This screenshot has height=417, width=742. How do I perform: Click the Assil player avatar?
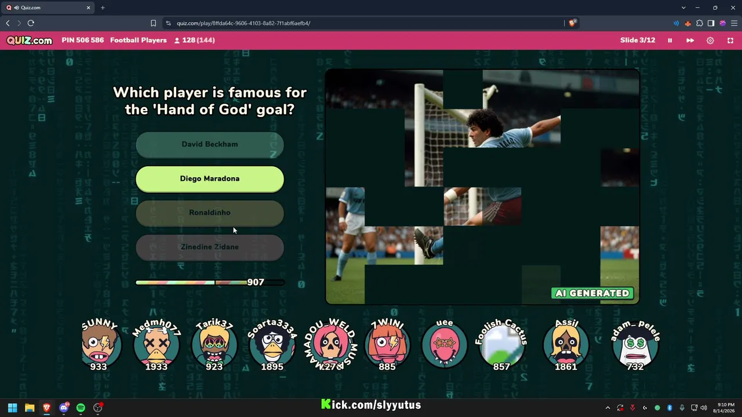[x=566, y=345]
